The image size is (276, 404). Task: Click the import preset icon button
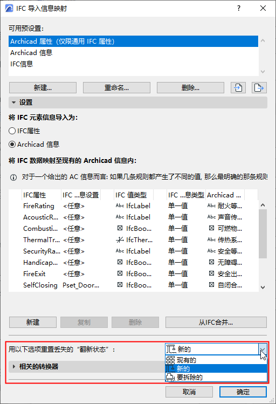(238, 87)
